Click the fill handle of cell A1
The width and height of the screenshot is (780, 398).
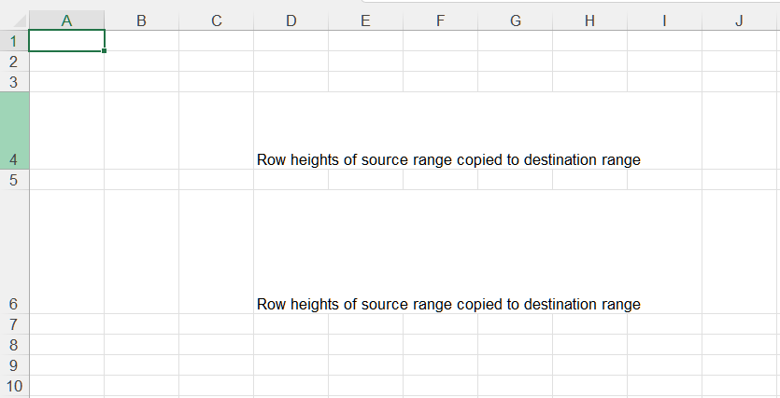(x=104, y=50)
